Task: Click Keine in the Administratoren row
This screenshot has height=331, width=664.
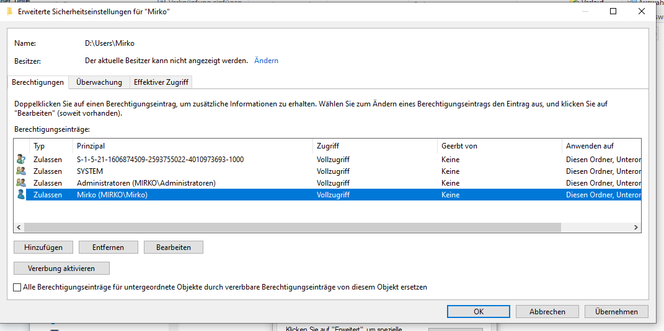Action: [x=450, y=183]
